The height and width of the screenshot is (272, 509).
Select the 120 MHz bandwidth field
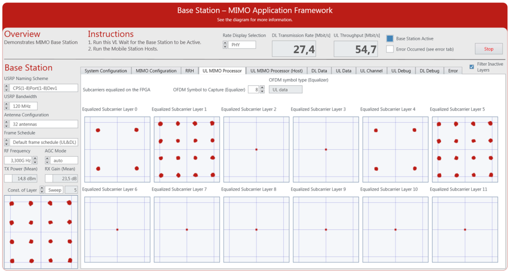[x=24, y=106]
